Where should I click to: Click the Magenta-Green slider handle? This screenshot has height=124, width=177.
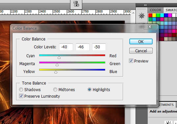(x=57, y=65)
